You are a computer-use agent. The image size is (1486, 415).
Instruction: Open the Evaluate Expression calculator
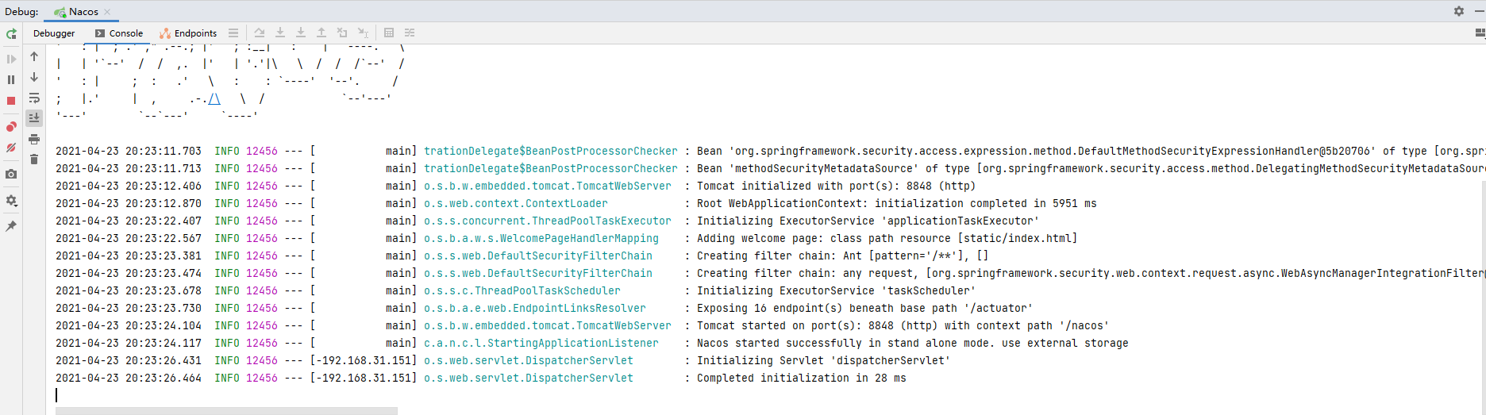[389, 33]
